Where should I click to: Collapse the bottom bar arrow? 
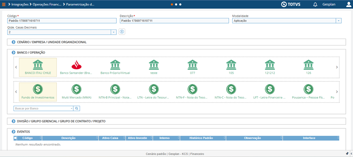pyautogui.click(x=351, y=154)
